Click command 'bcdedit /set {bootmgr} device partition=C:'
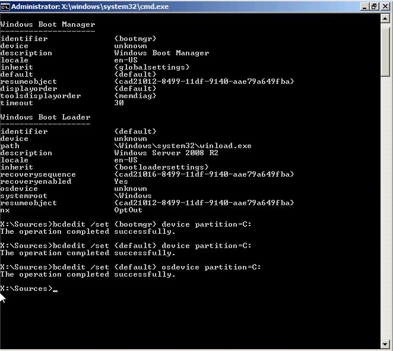 pyautogui.click(x=152, y=224)
